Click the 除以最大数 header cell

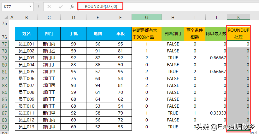pos(216,34)
